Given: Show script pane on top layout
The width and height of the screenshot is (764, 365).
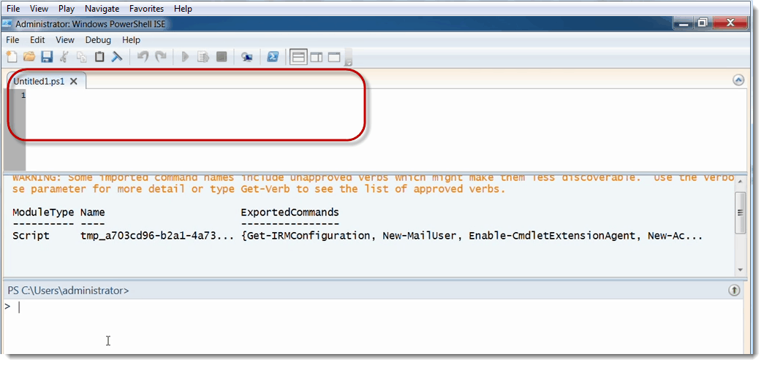Looking at the screenshot, I should (x=298, y=57).
